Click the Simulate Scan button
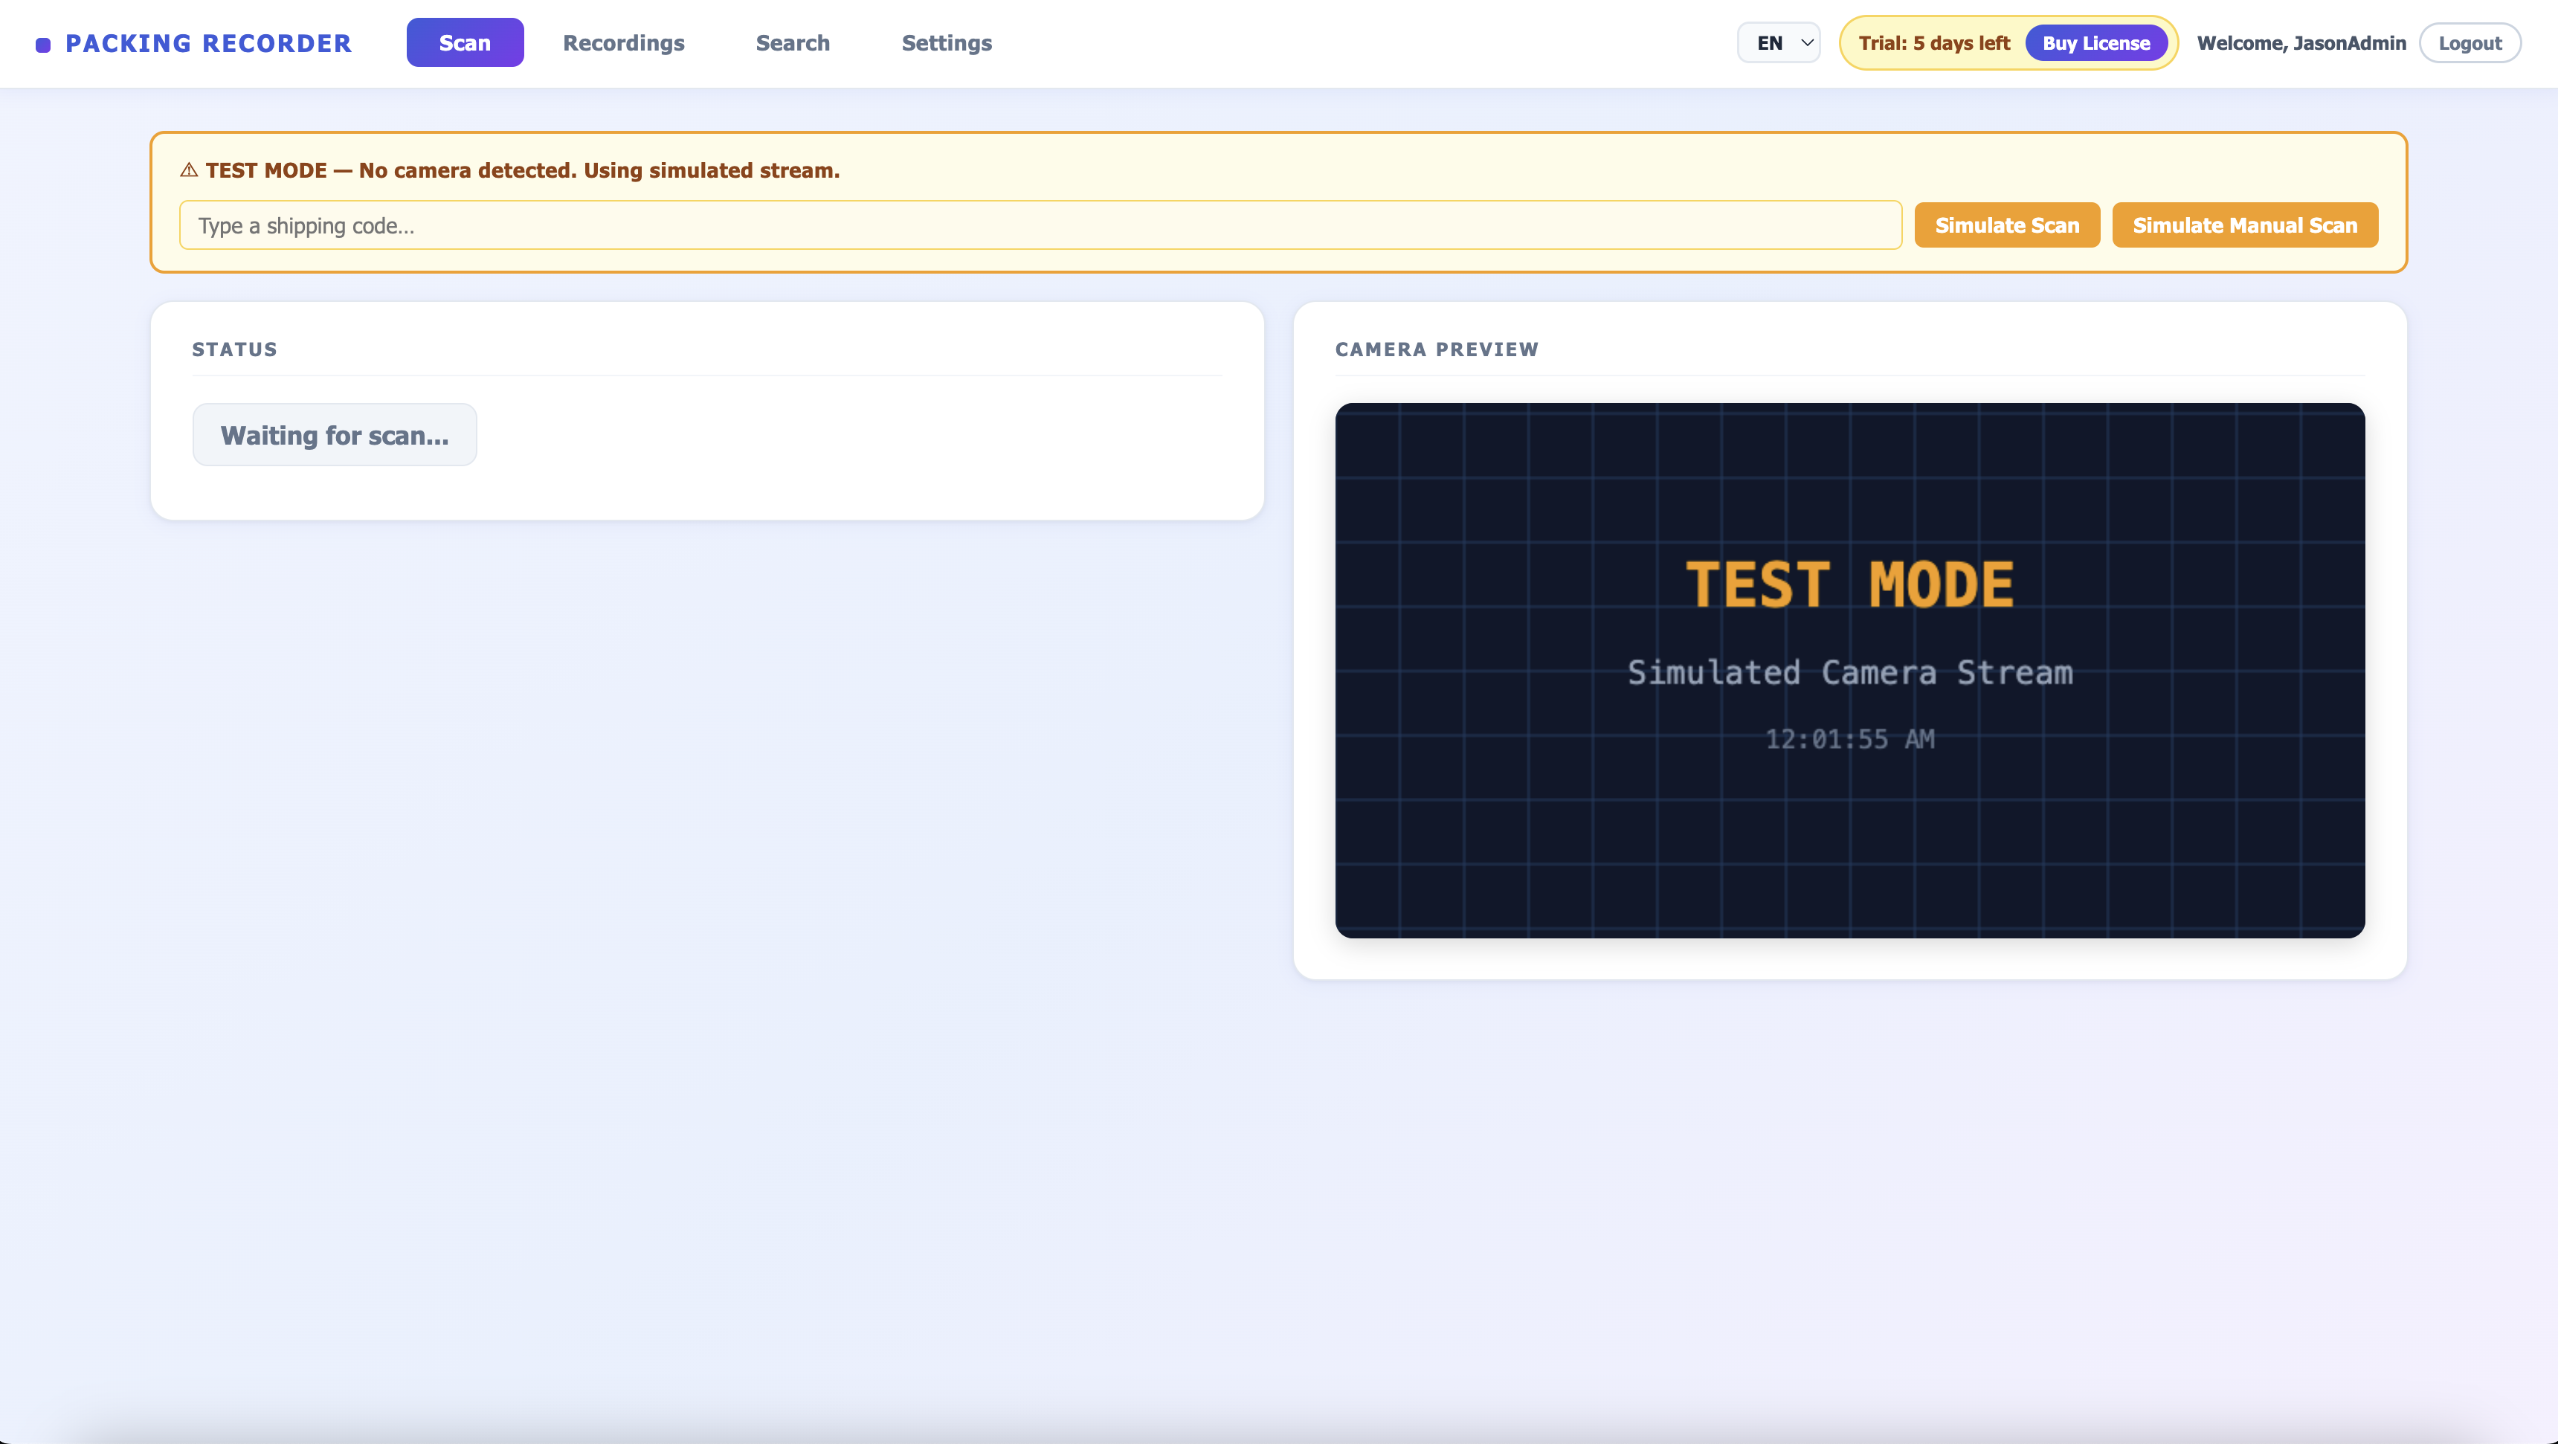The height and width of the screenshot is (1444, 2558). click(2007, 225)
